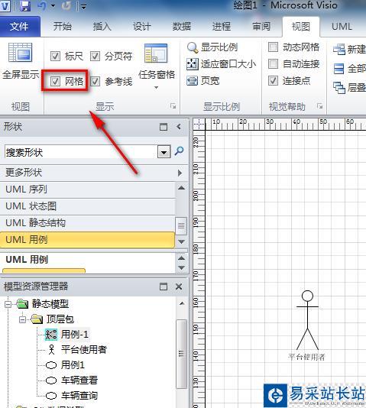Select the UML 状态图 stencil
This screenshot has height=408, width=366.
tap(87, 206)
